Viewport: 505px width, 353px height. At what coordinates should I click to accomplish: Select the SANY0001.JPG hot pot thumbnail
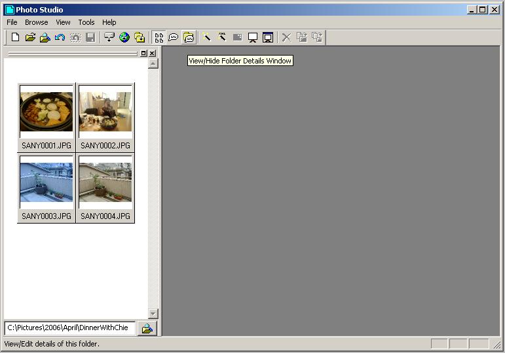(47, 118)
